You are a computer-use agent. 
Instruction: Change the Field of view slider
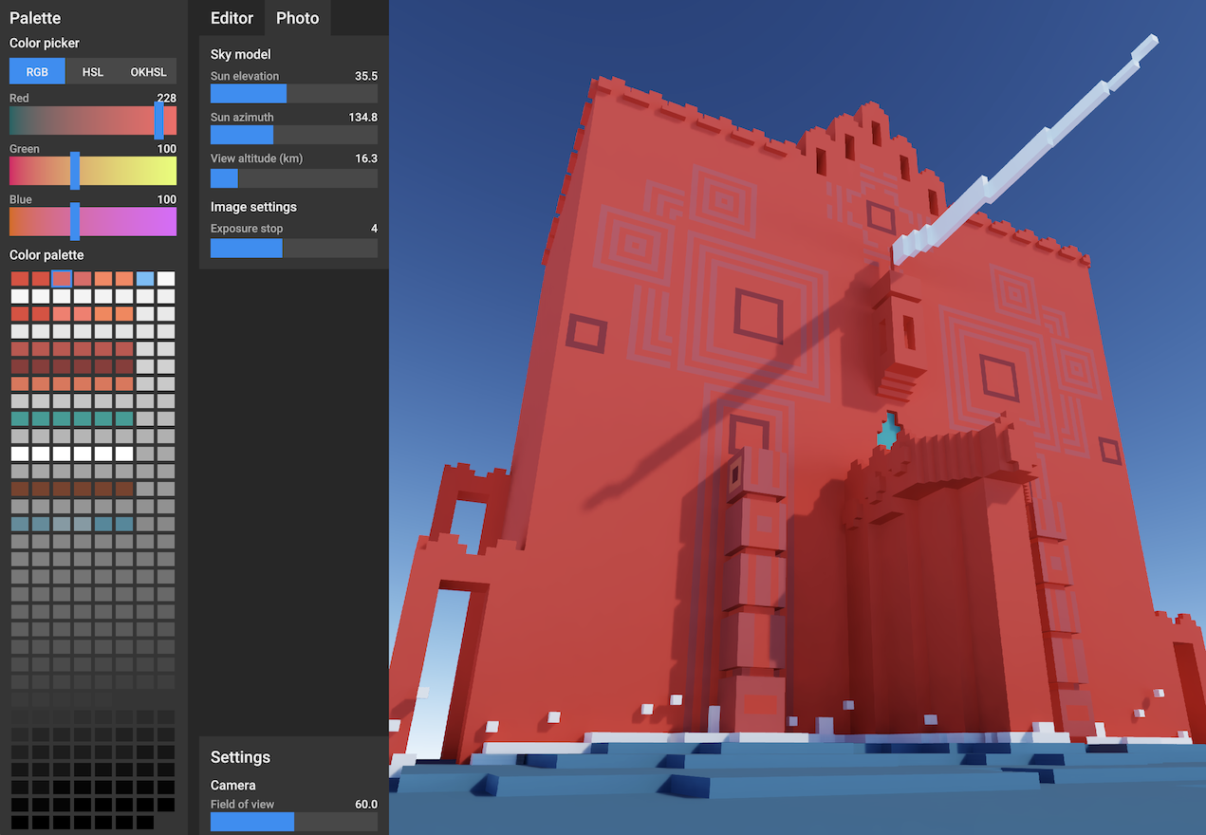click(x=294, y=822)
